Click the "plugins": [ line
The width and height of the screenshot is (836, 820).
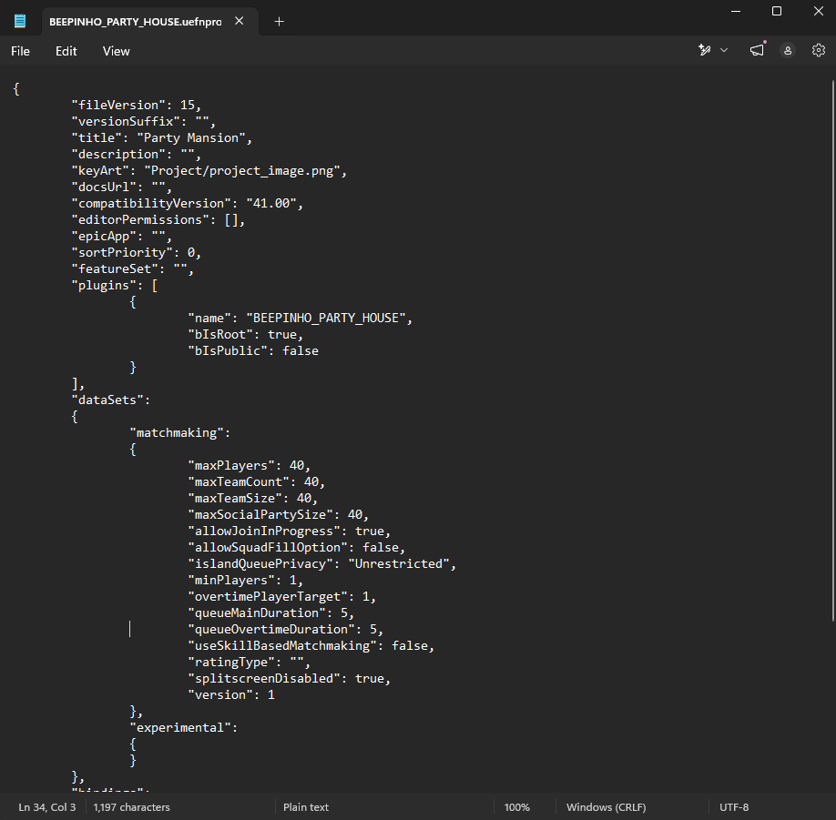(115, 286)
